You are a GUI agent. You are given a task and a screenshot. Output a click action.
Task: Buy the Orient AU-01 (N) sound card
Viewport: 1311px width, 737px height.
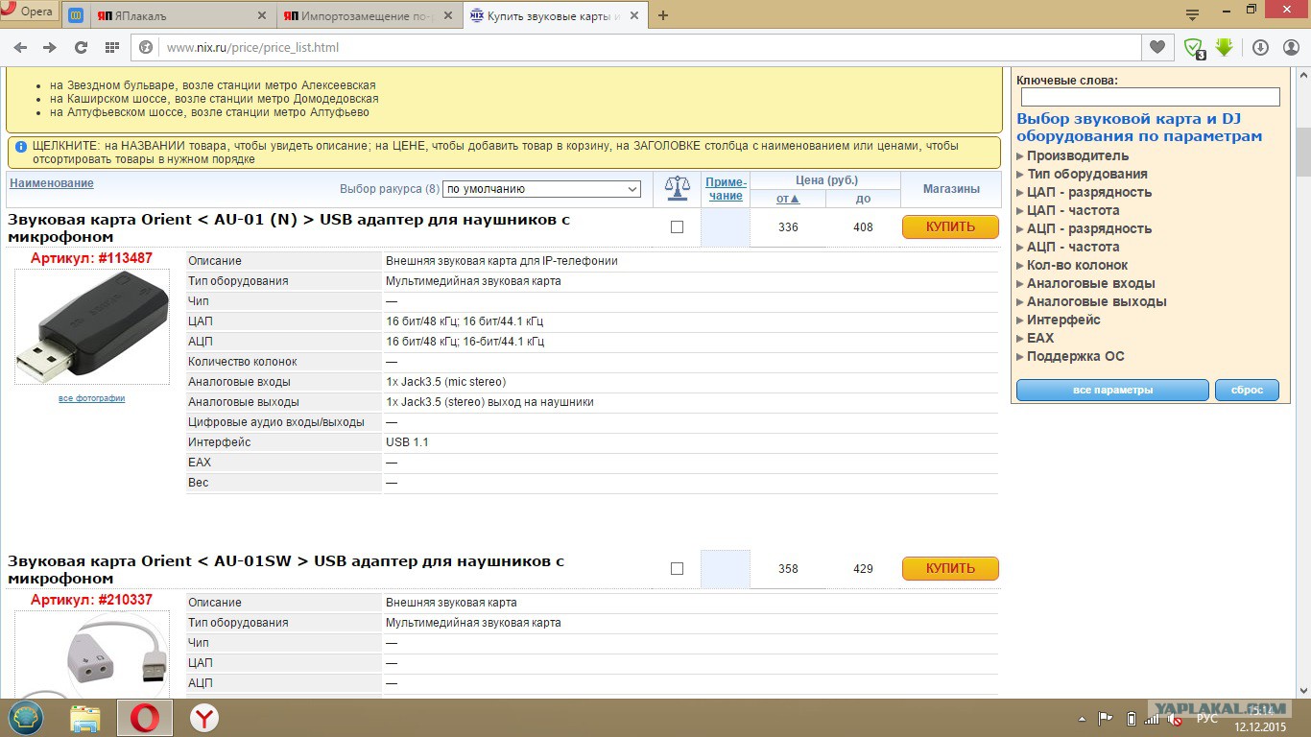[x=950, y=227]
